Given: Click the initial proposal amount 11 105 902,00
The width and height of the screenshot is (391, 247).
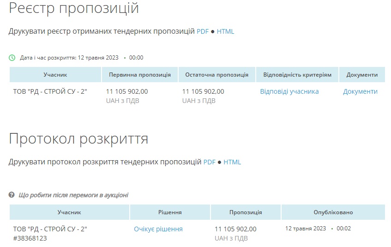Looking at the screenshot, I should (x=127, y=91).
